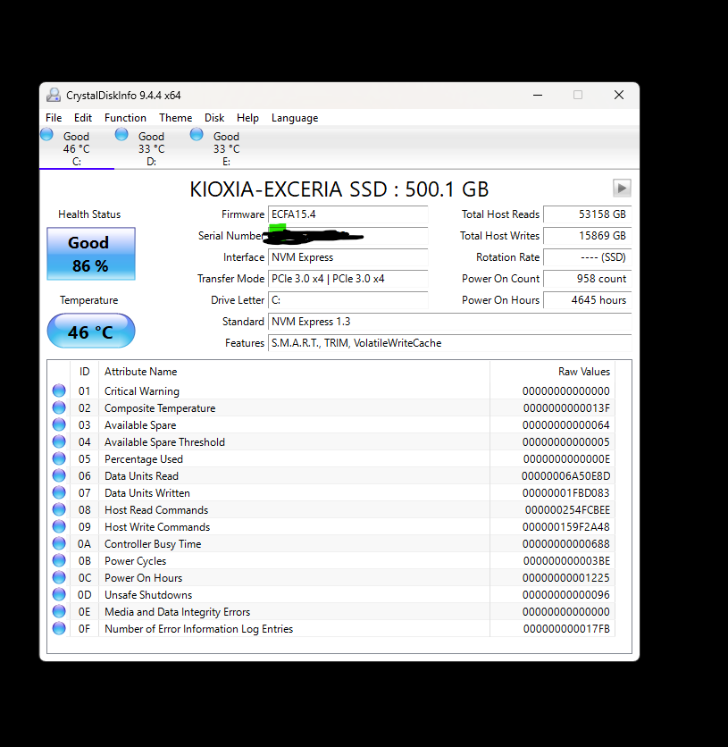Screen dimensions: 728x747
Task: Click the Good 86 % health status button
Action: coord(91,254)
